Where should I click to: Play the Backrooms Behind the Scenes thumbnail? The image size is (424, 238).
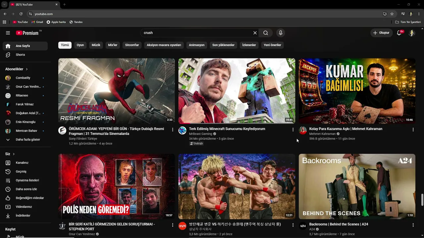click(357, 186)
